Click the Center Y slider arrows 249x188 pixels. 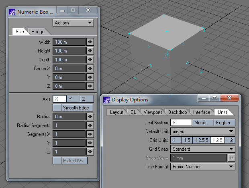point(90,77)
